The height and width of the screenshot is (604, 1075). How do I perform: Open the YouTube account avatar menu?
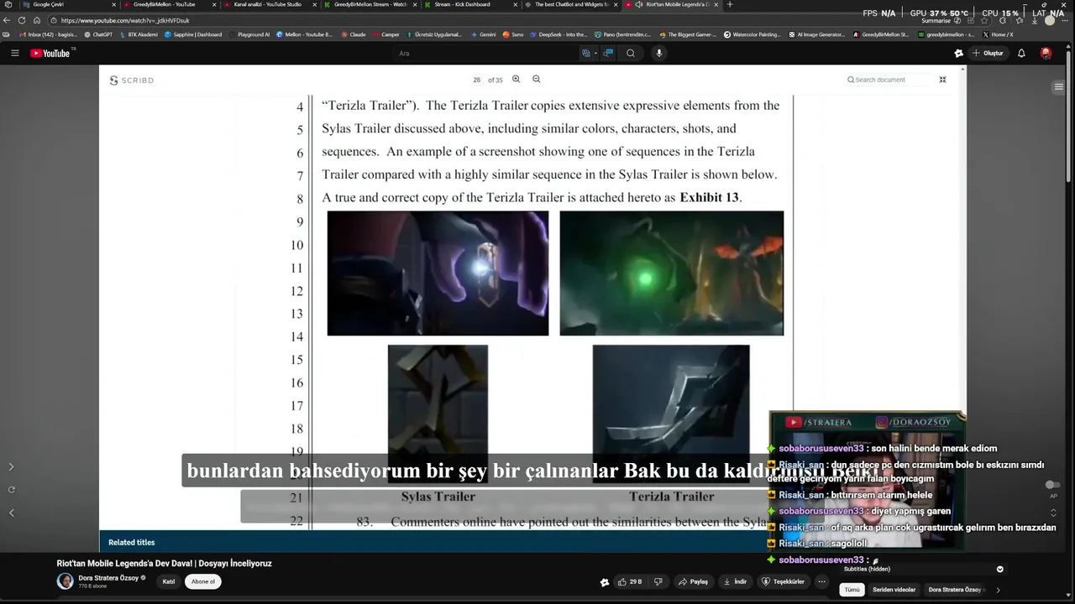1046,53
